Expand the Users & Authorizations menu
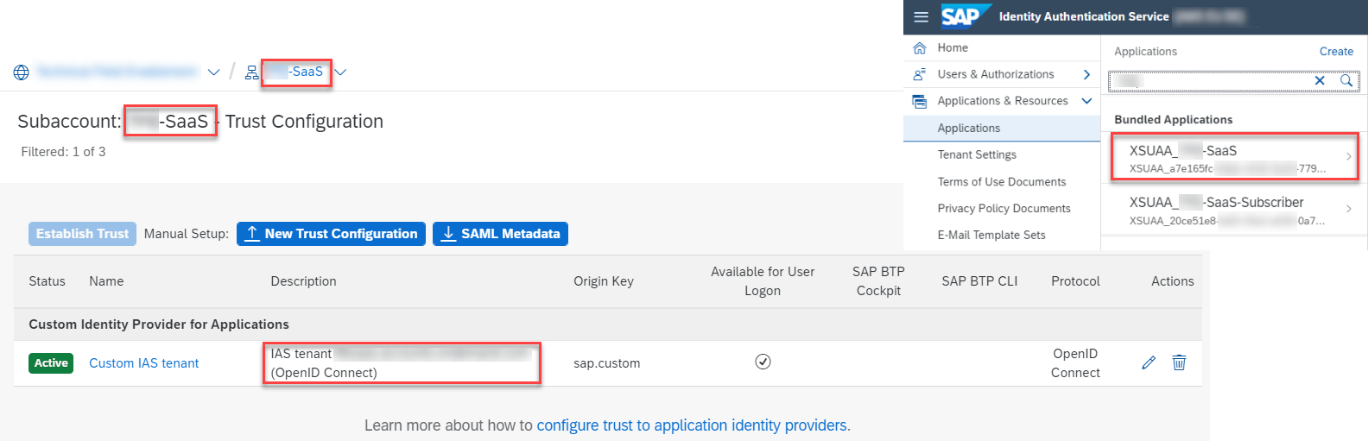Screen dimensions: 1368x441 tap(1086, 75)
